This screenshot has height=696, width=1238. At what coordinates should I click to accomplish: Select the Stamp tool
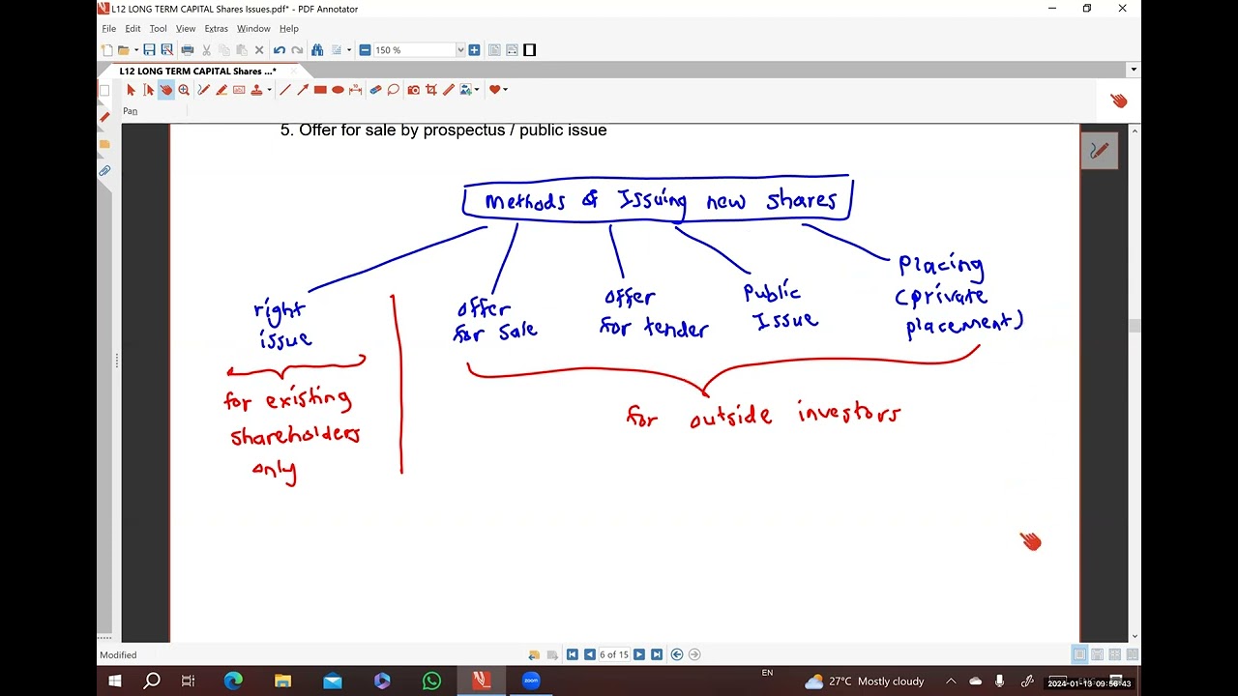click(256, 90)
